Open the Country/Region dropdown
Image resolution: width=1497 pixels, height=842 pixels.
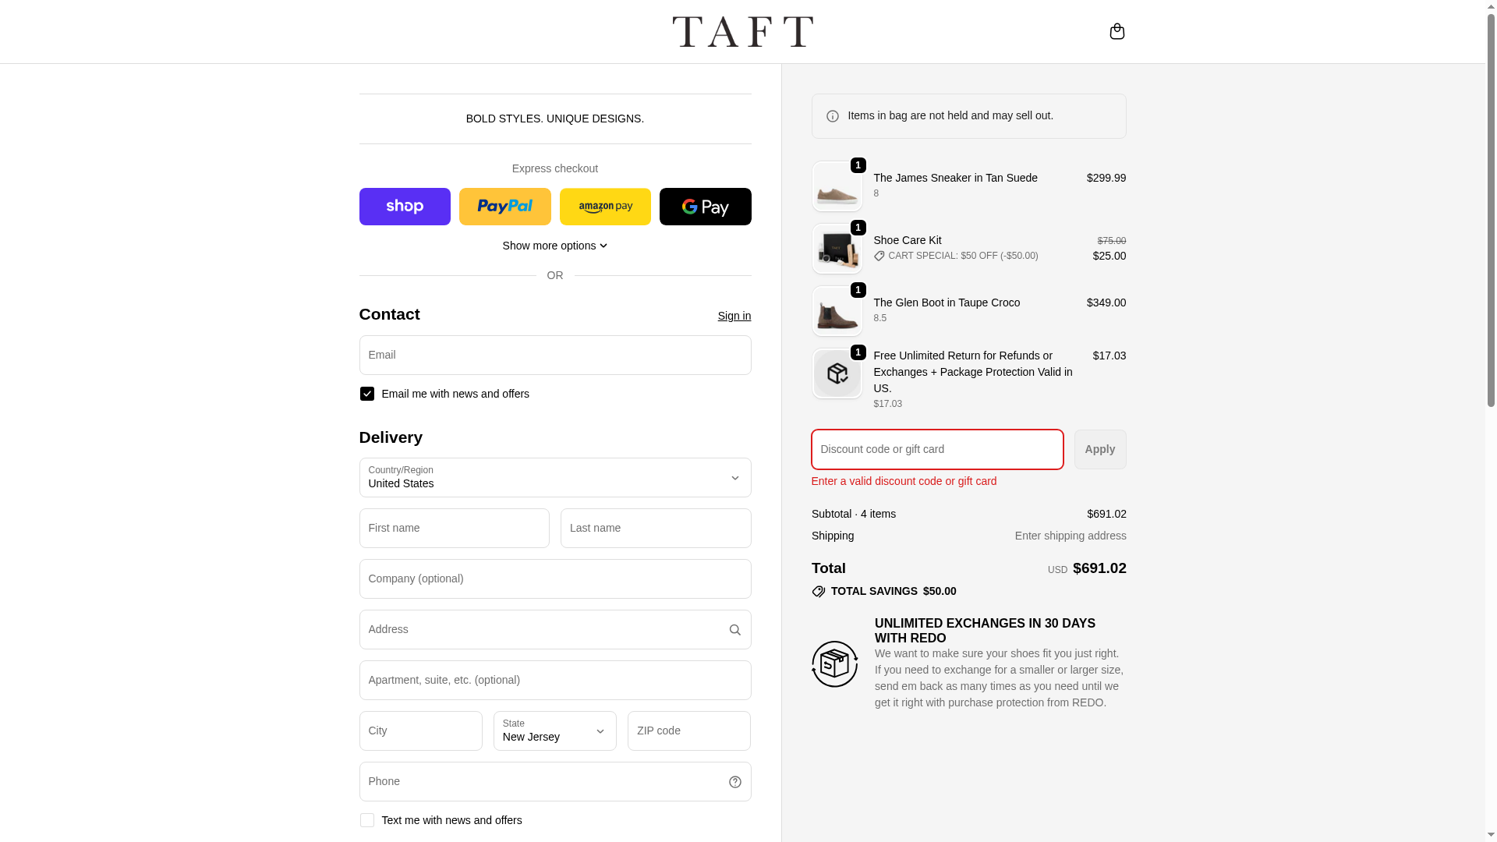coord(554,477)
